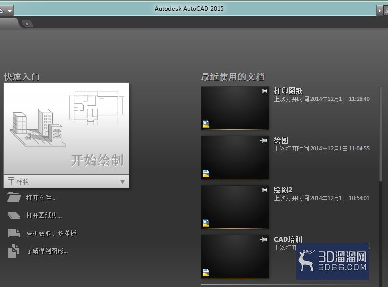This screenshot has width=388, height=287.
Task: Pin the 打印图纸 recent document
Action: 263,91
